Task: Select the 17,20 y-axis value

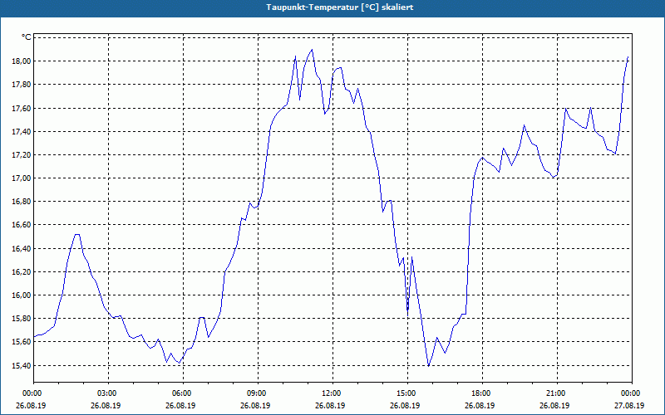Action: tap(22, 154)
